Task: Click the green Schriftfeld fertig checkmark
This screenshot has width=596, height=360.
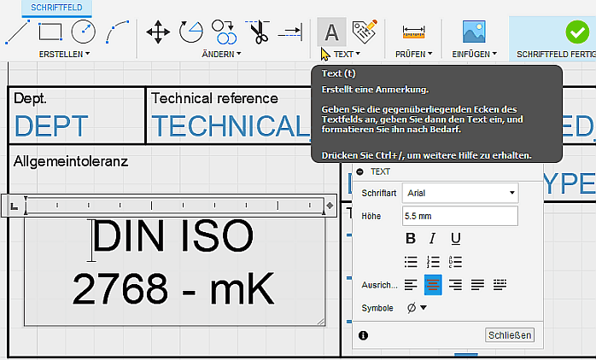Action: 576,32
